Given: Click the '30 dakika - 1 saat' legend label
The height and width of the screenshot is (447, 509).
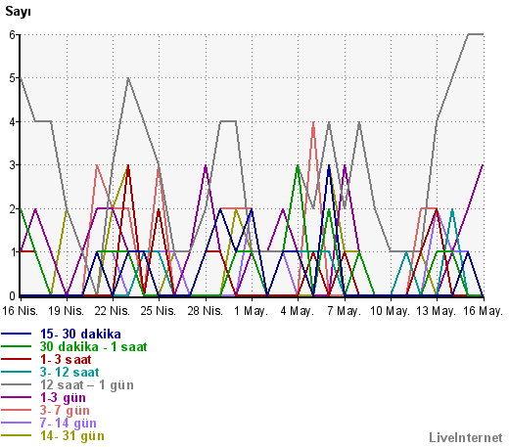Looking at the screenshot, I should [x=93, y=347].
